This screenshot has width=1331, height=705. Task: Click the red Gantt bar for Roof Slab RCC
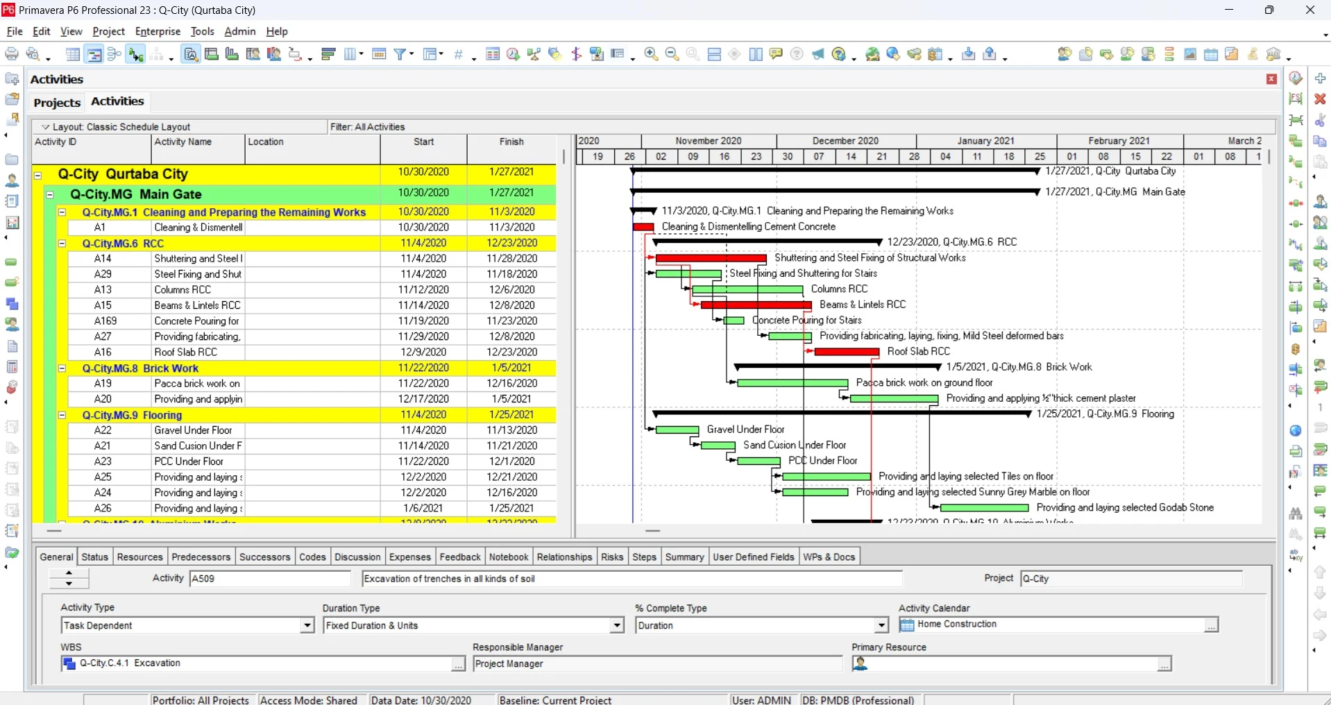847,352
